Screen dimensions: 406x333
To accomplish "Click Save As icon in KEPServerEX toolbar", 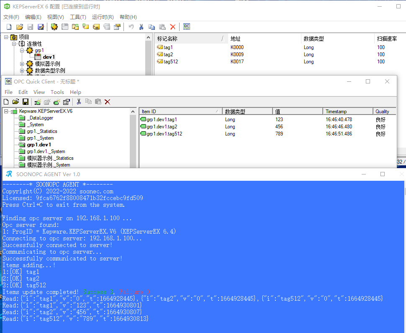I will click(x=41, y=27).
